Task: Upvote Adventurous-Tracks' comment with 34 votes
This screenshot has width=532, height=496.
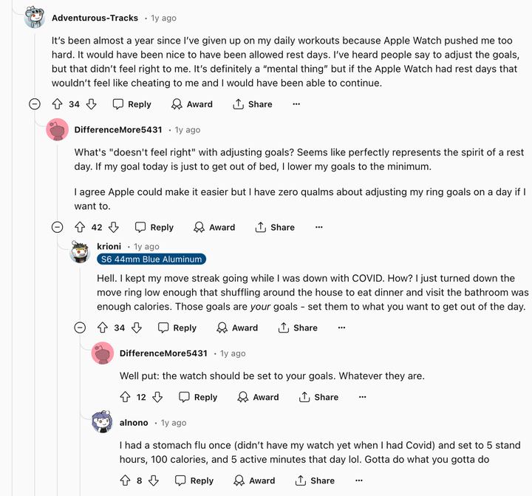Action: [58, 104]
